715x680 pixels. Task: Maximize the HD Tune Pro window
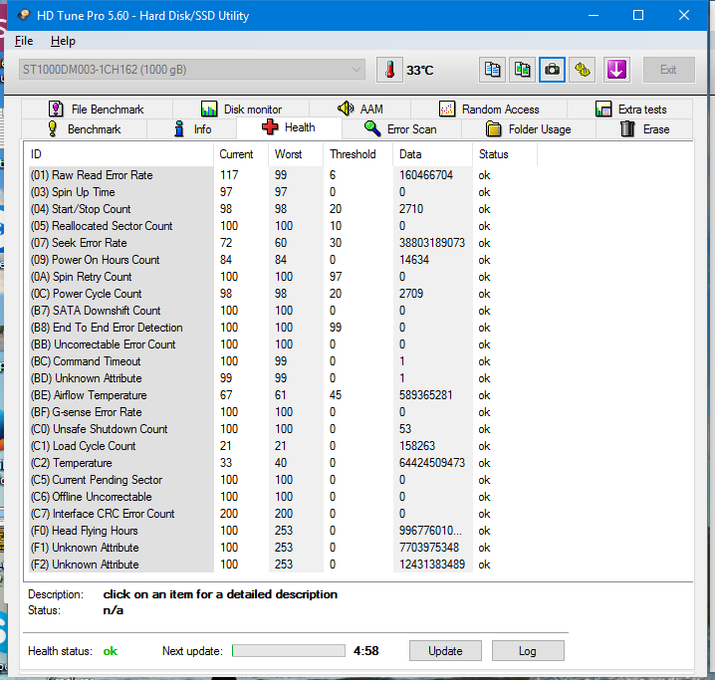(x=638, y=15)
